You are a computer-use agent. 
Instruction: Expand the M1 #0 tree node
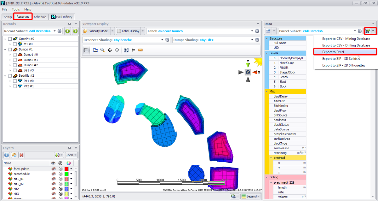point(10,44)
